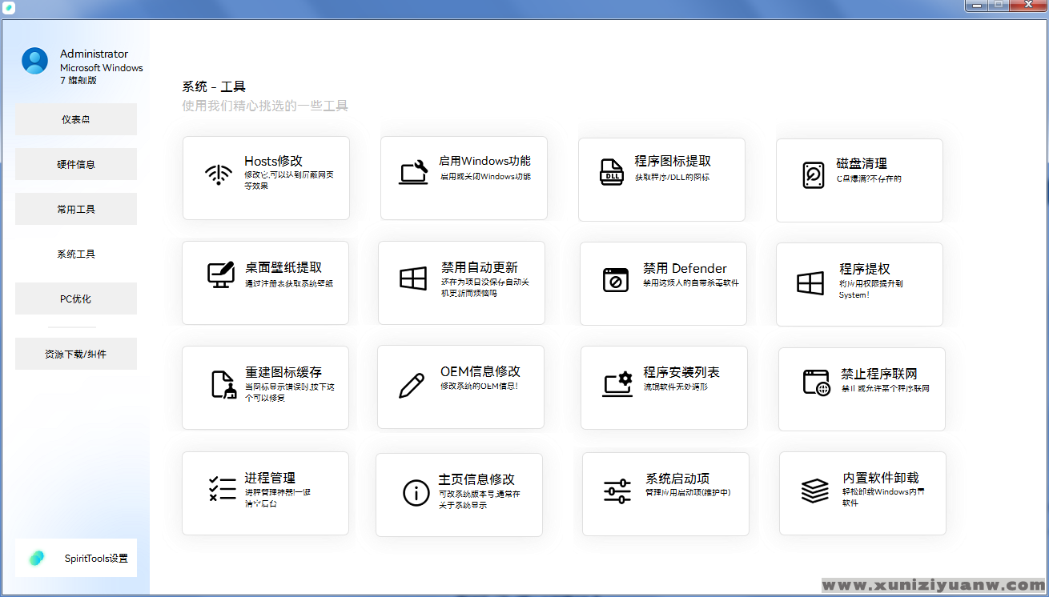Image resolution: width=1049 pixels, height=597 pixels.
Task: Click the 桌面壁纸提取 monitor brush icon
Action: (x=220, y=274)
